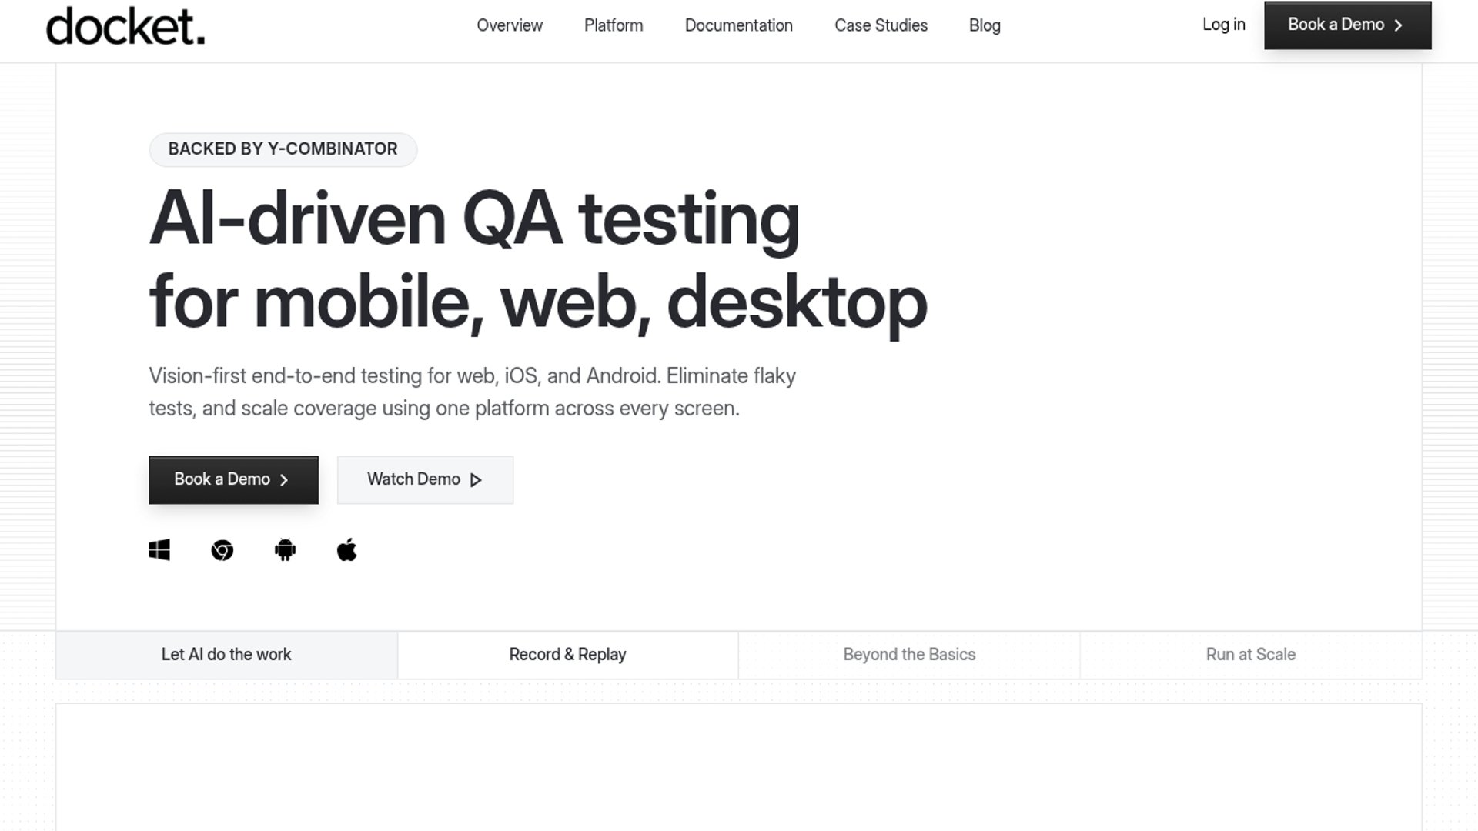Click chevron arrow in hero Book a Demo
The height and width of the screenshot is (831, 1478).
click(284, 480)
